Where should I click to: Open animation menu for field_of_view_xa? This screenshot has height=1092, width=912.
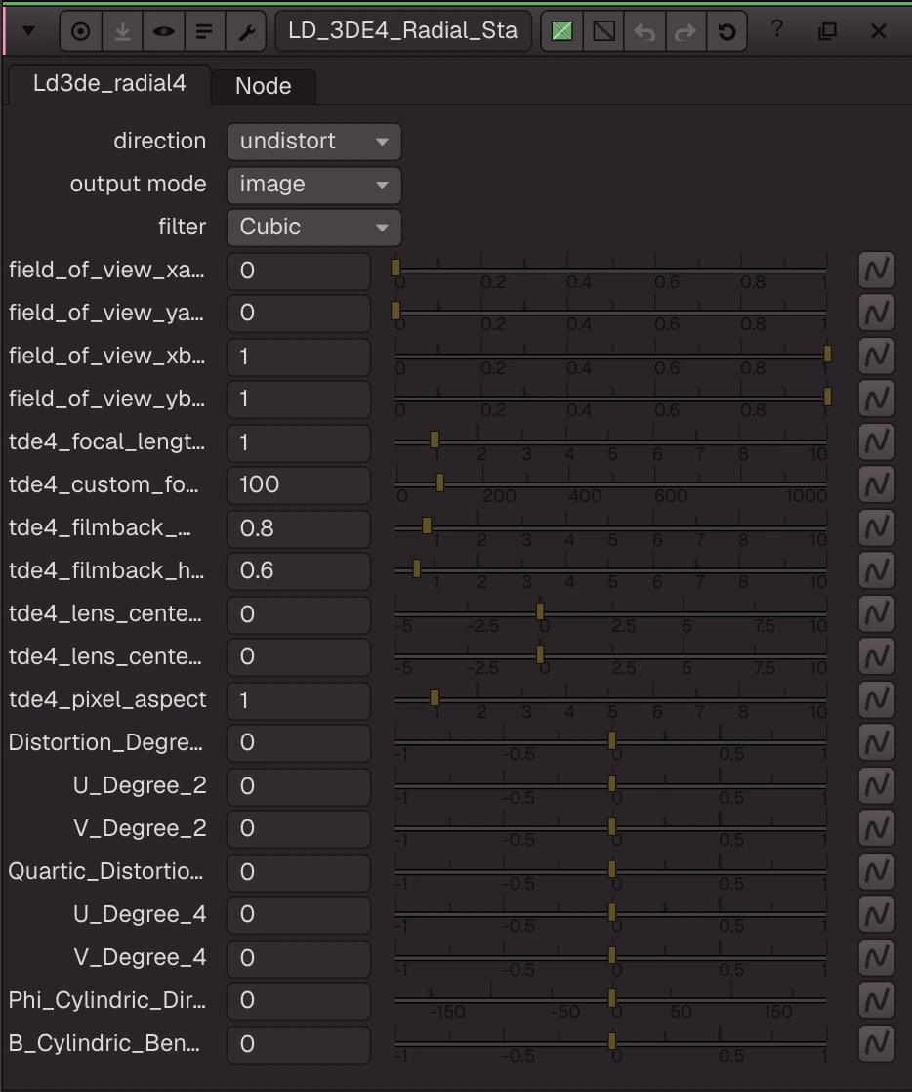pos(877,271)
